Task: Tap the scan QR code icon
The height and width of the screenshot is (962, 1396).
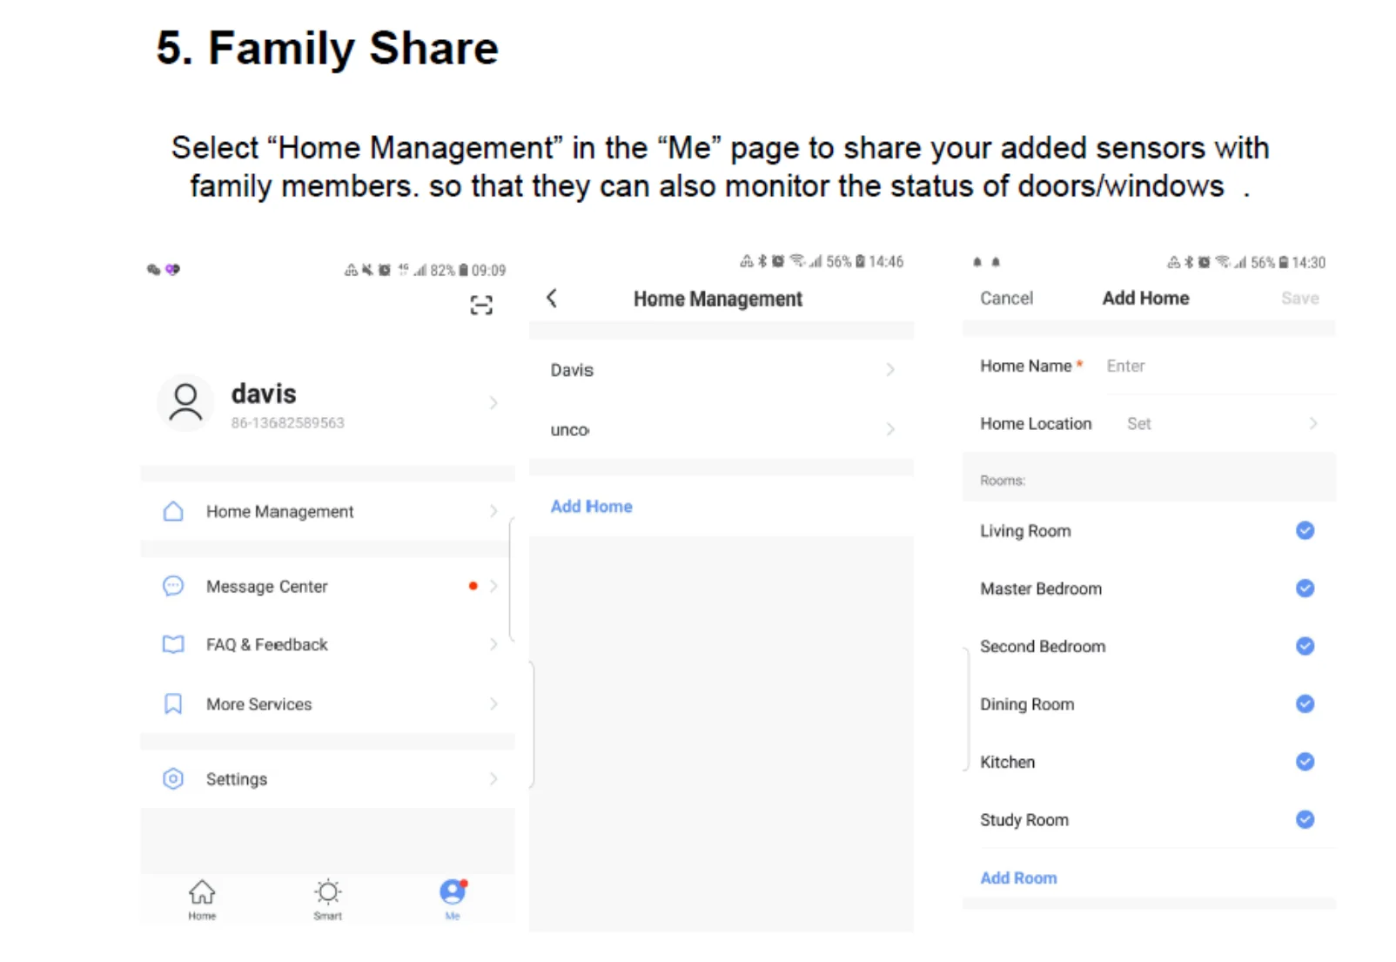Action: (x=481, y=305)
